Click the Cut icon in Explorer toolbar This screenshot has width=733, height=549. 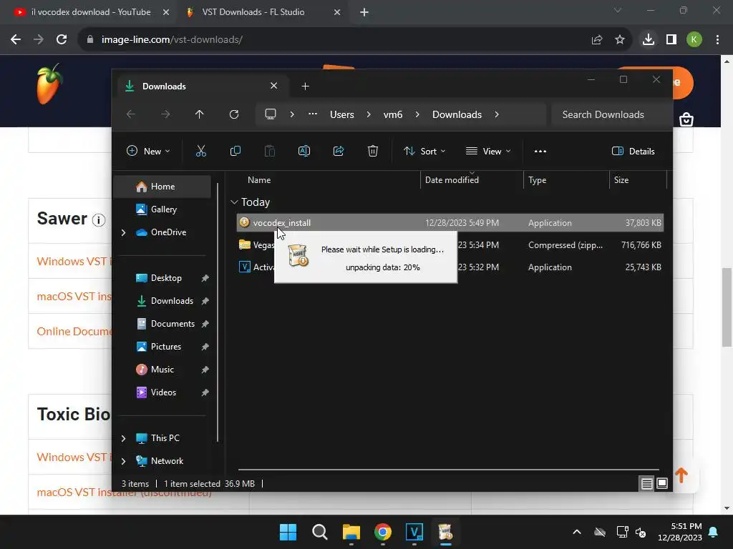[x=200, y=151]
